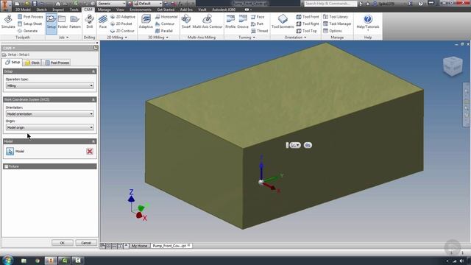Viewport: 471px width, 265px height.
Task: Open the Inventor taskbar button
Action: (51, 261)
